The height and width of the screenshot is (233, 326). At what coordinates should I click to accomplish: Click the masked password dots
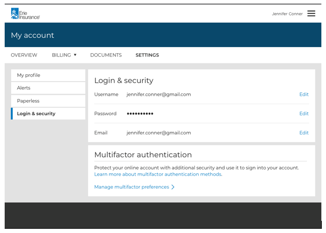coord(140,113)
